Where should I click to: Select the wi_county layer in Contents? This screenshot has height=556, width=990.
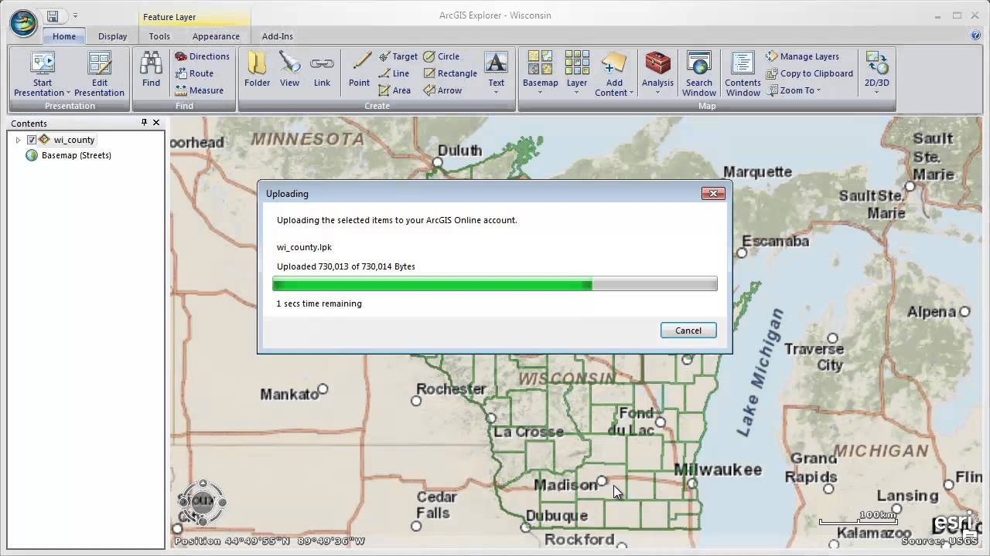tap(74, 140)
